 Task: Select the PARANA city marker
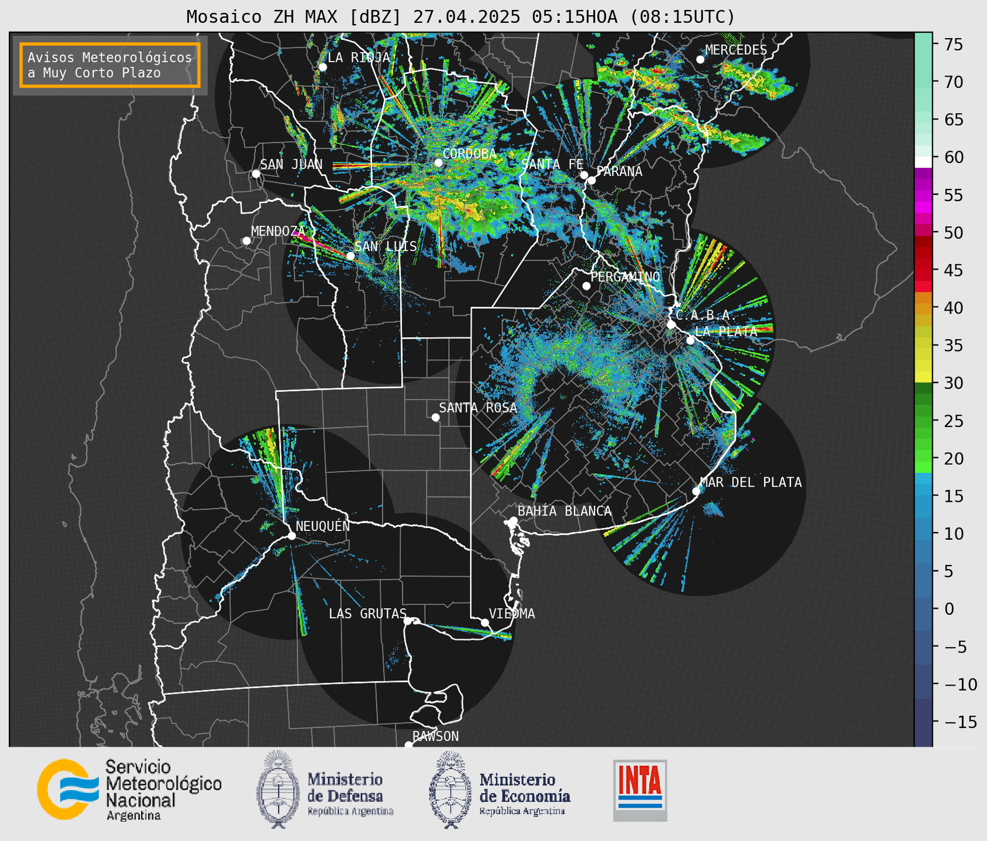(591, 180)
